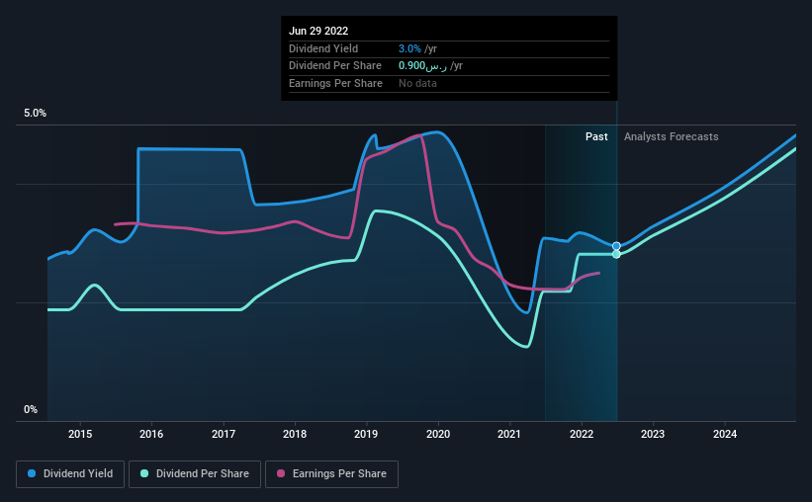Click the blue Dividend Yield legend dot
The width and height of the screenshot is (812, 502).
[32, 473]
